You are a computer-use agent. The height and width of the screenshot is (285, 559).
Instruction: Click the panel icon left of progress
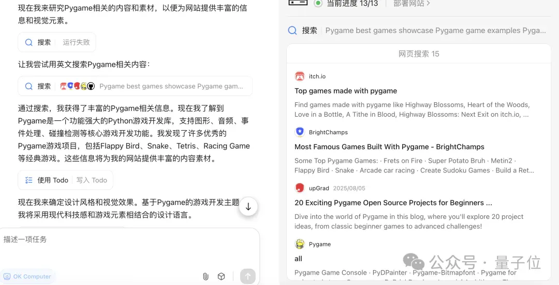[298, 3]
